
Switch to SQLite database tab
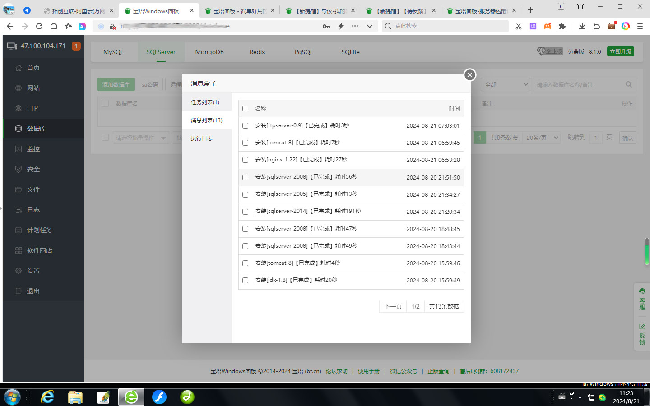(x=351, y=52)
